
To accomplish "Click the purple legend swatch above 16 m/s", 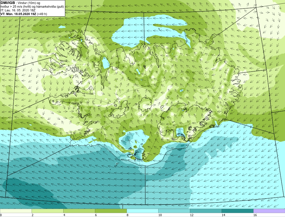I will (x=269, y=211).
